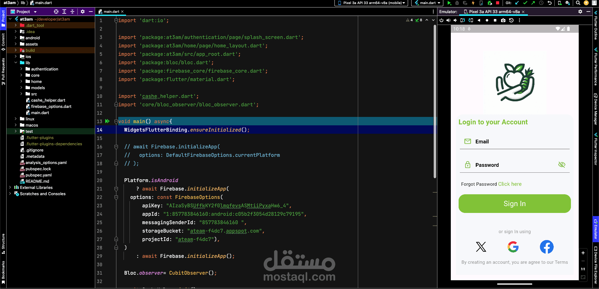599x289 pixels.
Task: Click the editor vertical scrollbar
Action: point(435,102)
